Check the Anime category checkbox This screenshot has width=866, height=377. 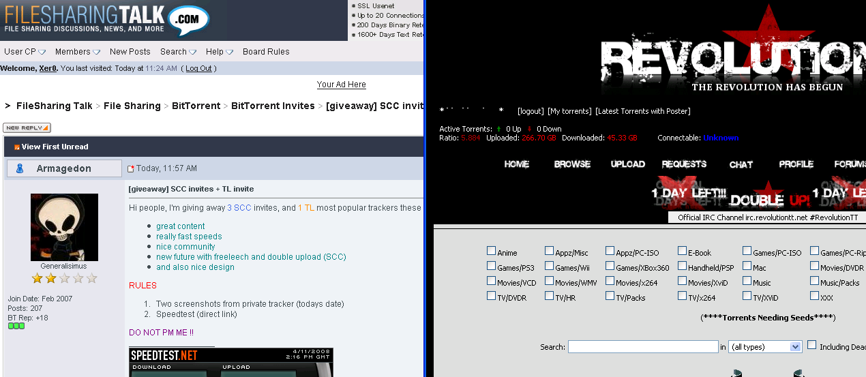[492, 252]
